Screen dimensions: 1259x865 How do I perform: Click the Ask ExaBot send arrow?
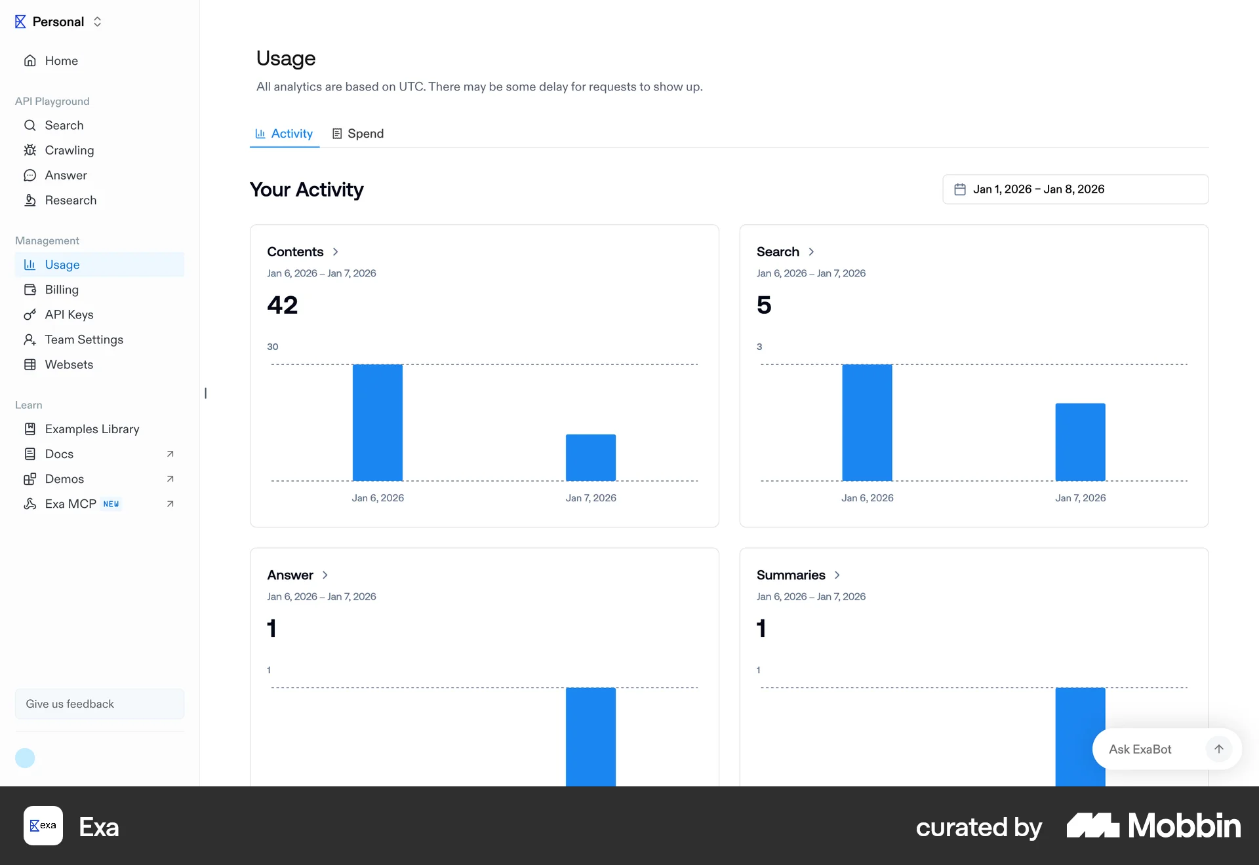1218,749
